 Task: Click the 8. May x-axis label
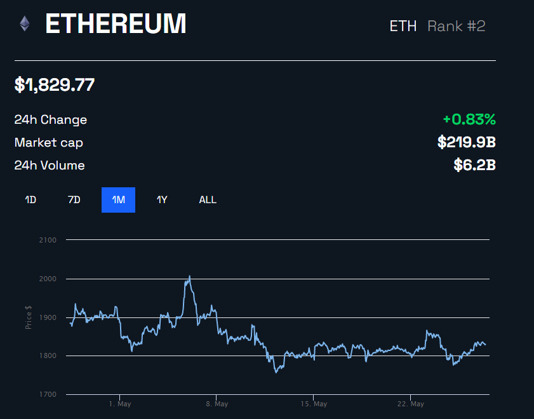click(x=217, y=404)
